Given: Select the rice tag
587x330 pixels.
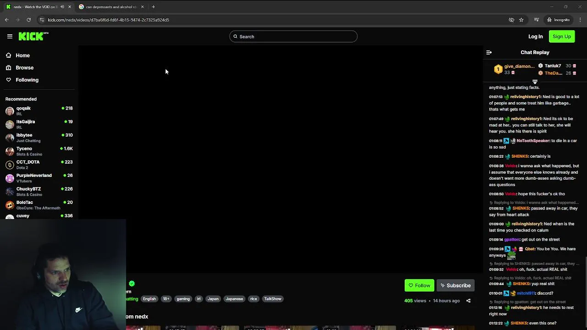Looking at the screenshot, I should tap(254, 299).
